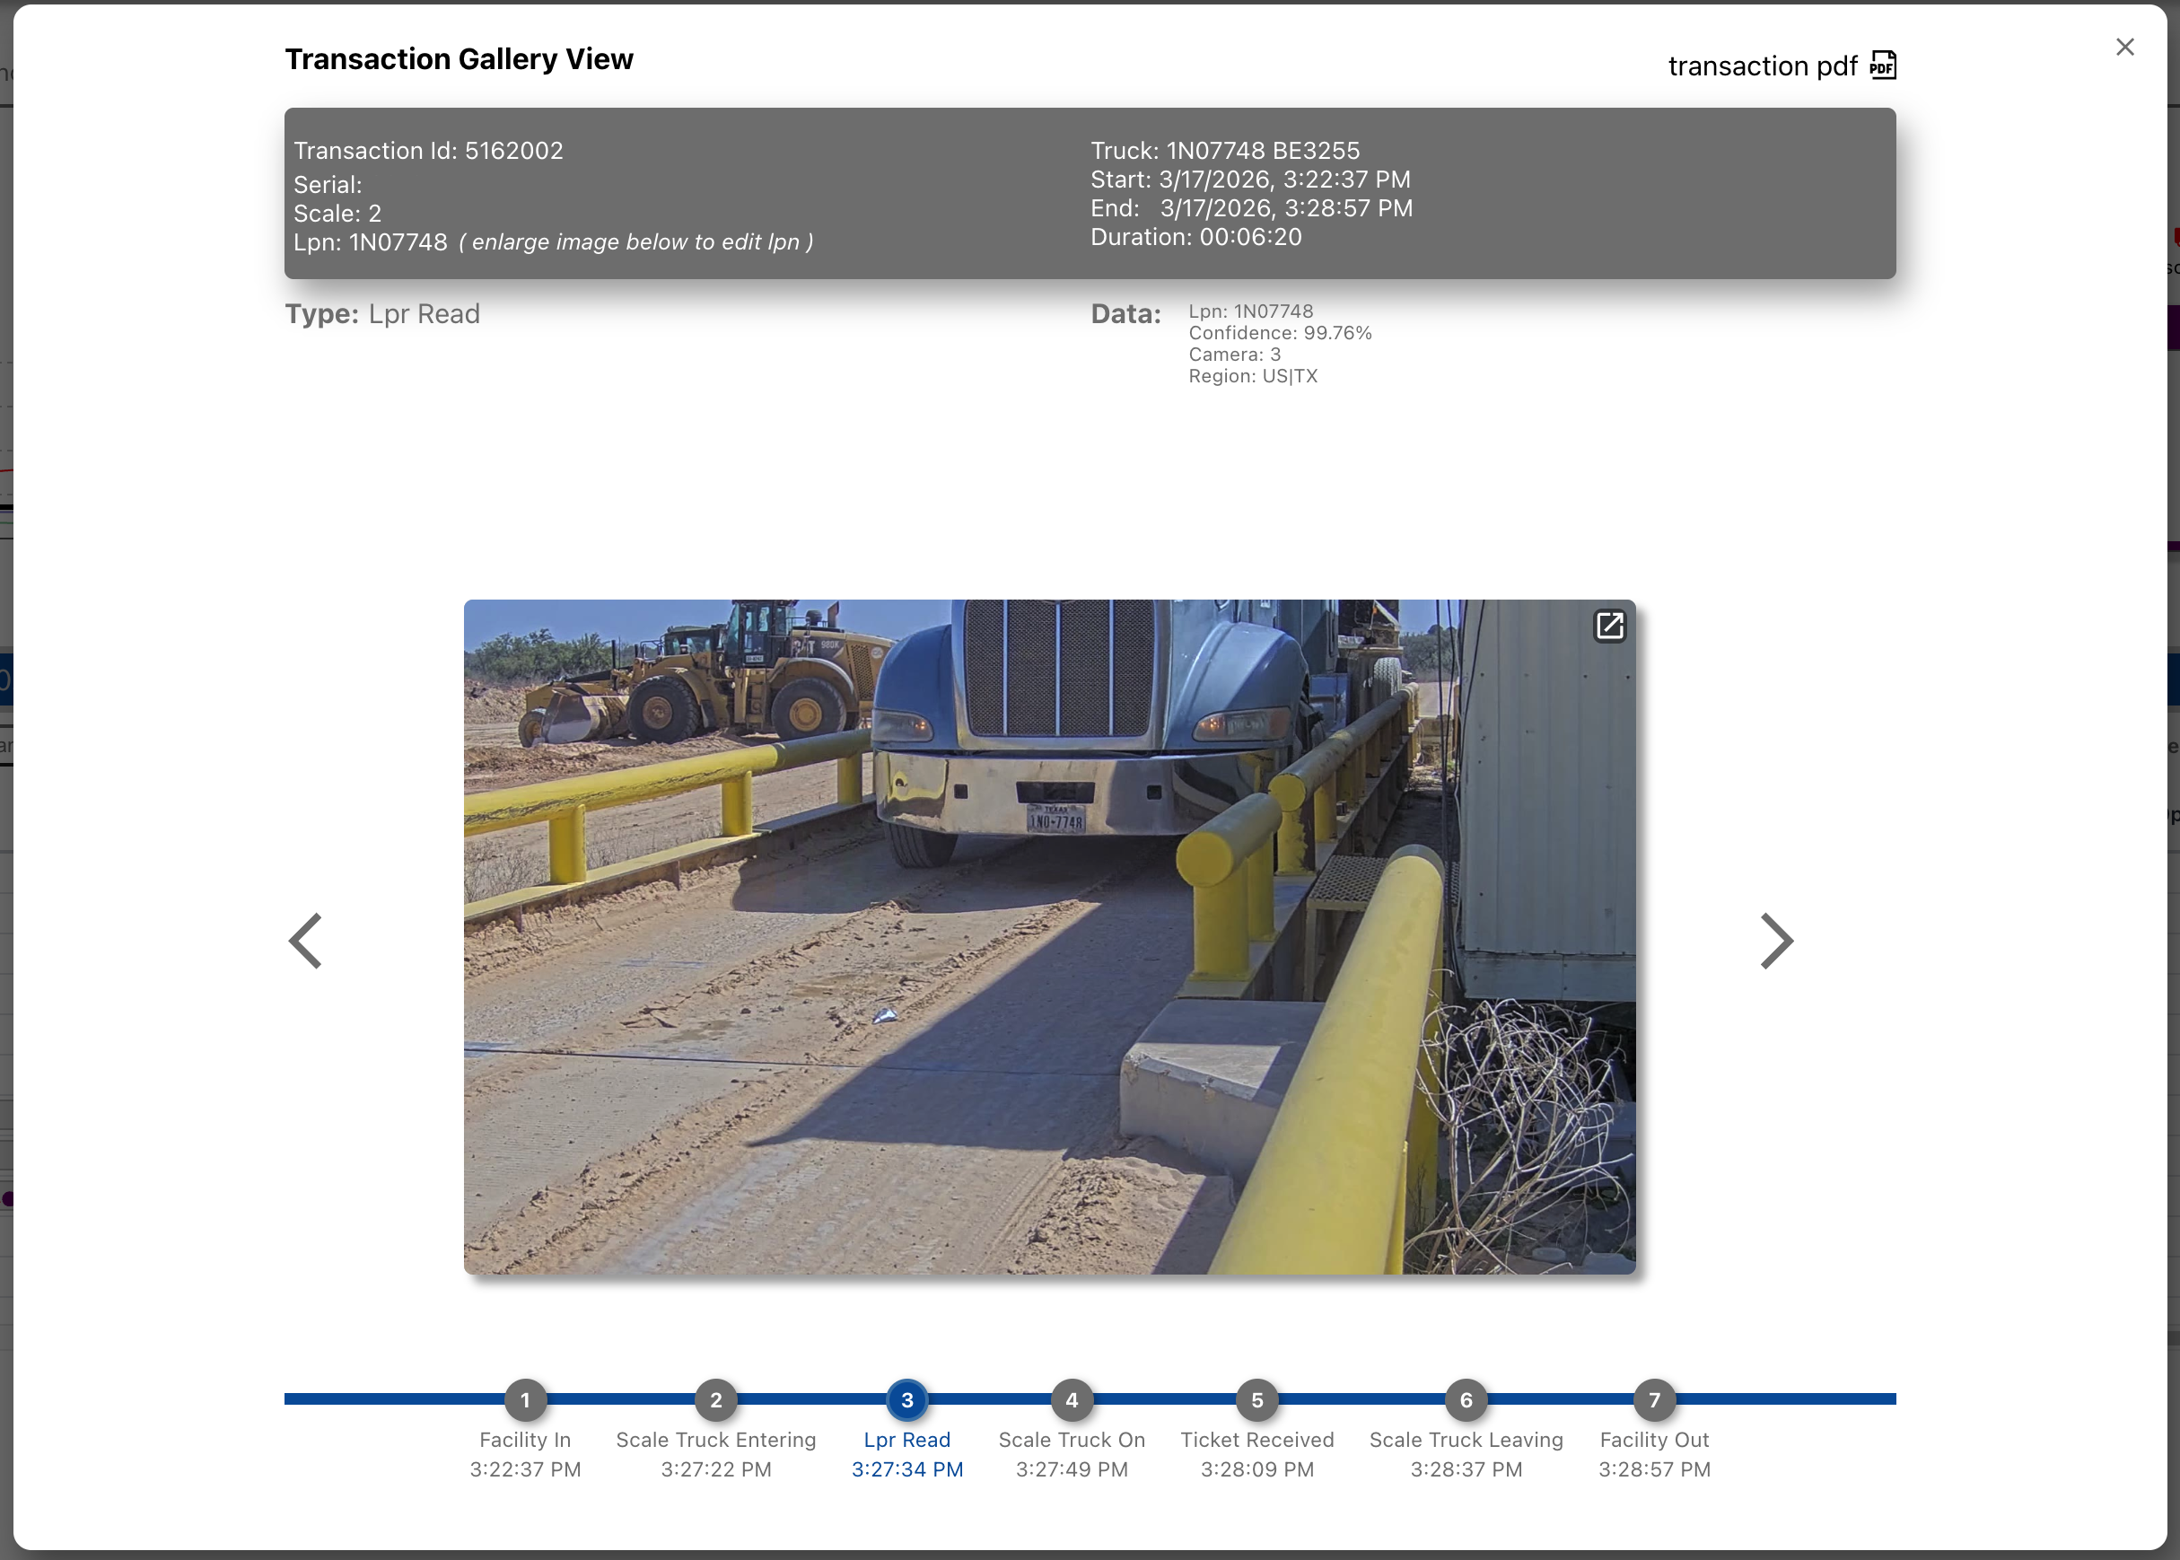The width and height of the screenshot is (2180, 1560).
Task: Jump to Scale Truck On step
Action: (1071, 1400)
